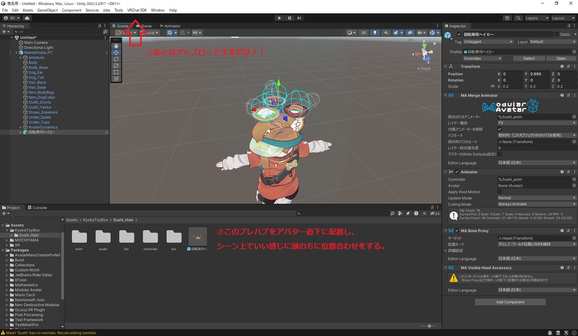Toggle the Static checkbox

(x=557, y=34)
